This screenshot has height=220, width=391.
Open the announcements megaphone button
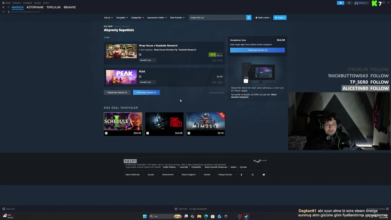(x=341, y=3)
